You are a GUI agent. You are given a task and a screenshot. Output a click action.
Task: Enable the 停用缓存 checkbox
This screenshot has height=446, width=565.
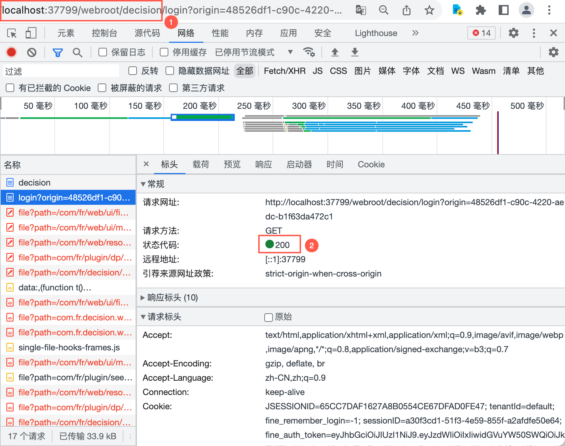[164, 52]
